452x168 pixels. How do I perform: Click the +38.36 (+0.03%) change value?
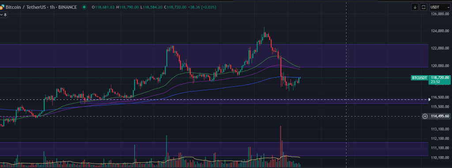click(202, 7)
